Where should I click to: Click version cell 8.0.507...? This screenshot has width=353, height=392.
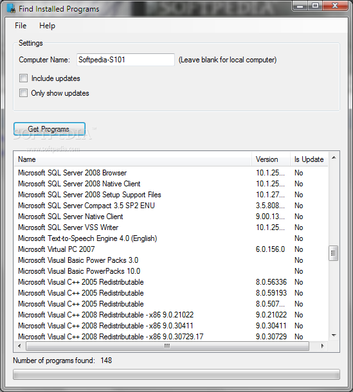coord(270,304)
